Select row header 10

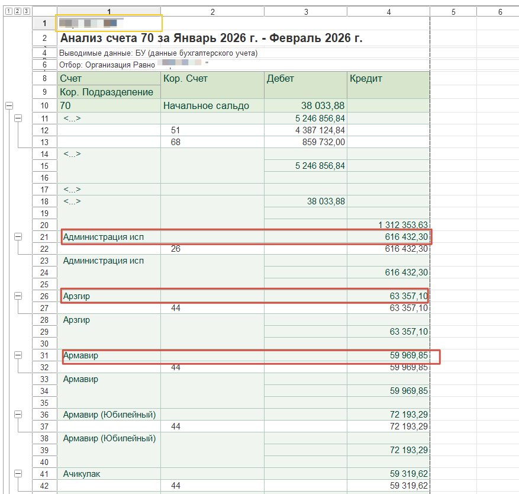point(45,105)
